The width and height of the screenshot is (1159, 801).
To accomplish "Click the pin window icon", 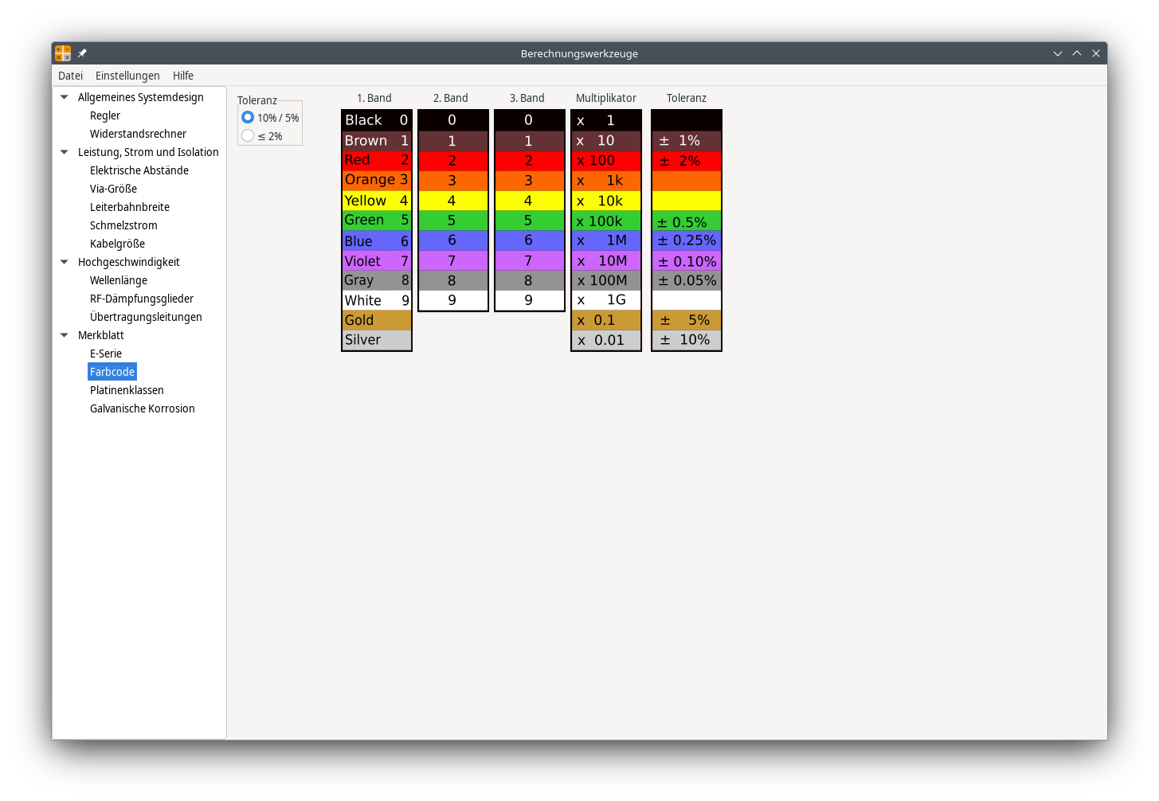I will tap(82, 53).
